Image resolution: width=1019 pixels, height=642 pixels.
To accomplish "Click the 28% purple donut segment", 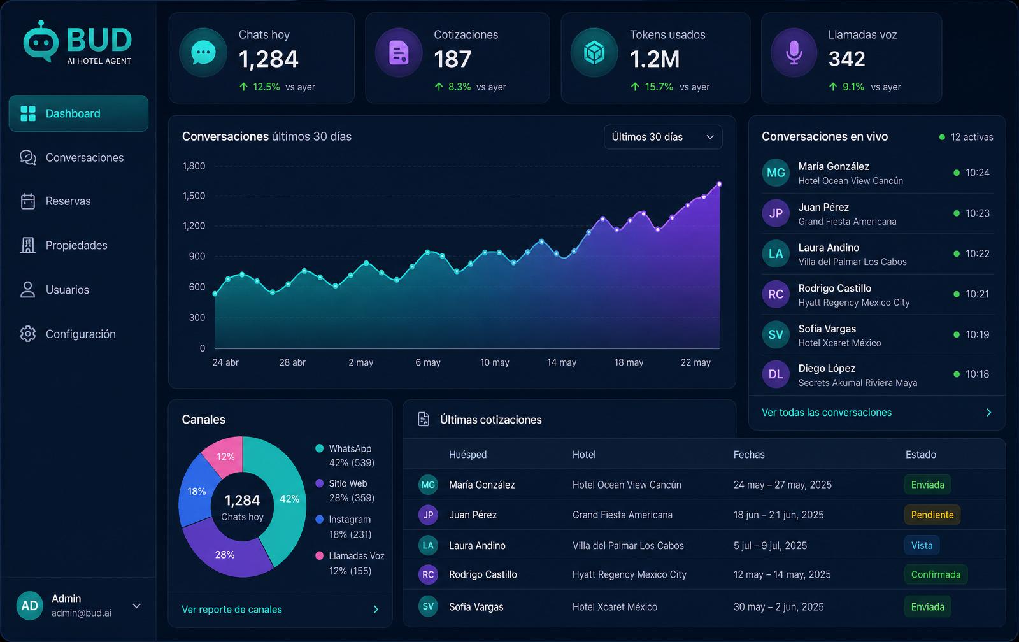I will (226, 553).
